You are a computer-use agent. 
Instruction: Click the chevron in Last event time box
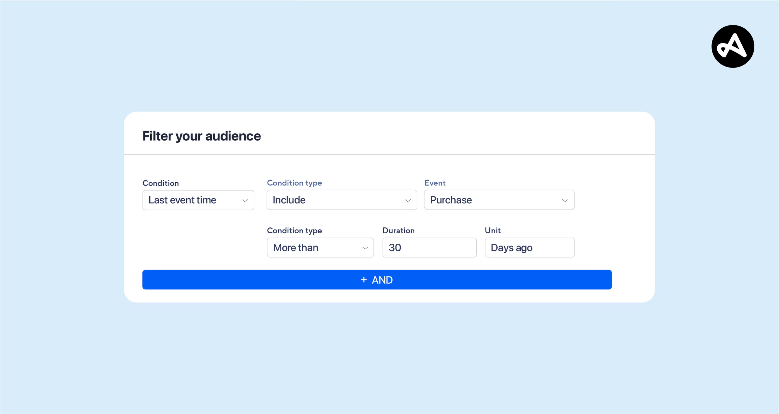(244, 200)
